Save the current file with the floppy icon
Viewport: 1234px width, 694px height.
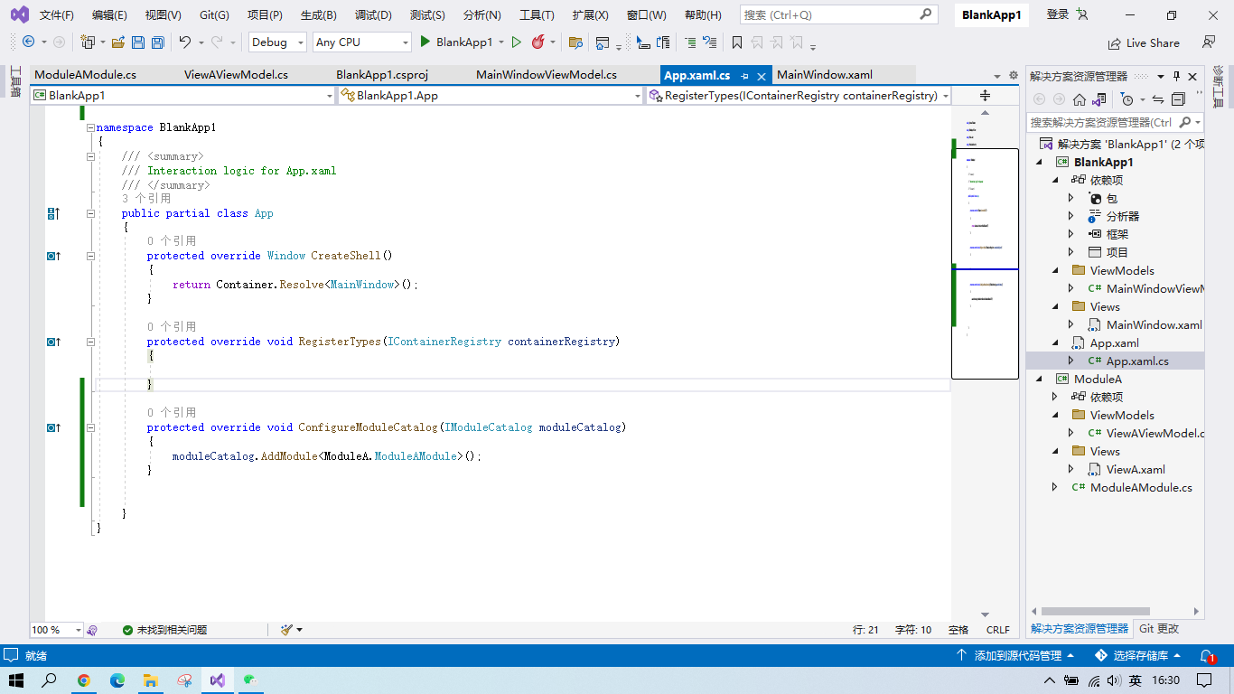click(x=138, y=42)
